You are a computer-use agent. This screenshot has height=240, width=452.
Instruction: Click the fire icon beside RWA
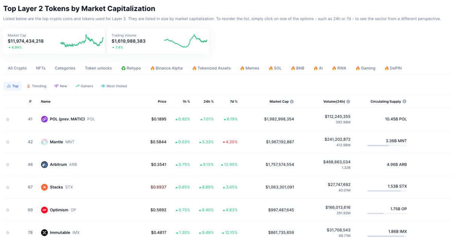point(334,68)
